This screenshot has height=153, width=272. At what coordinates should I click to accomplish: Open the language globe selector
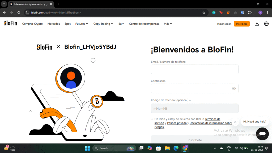tap(266, 24)
